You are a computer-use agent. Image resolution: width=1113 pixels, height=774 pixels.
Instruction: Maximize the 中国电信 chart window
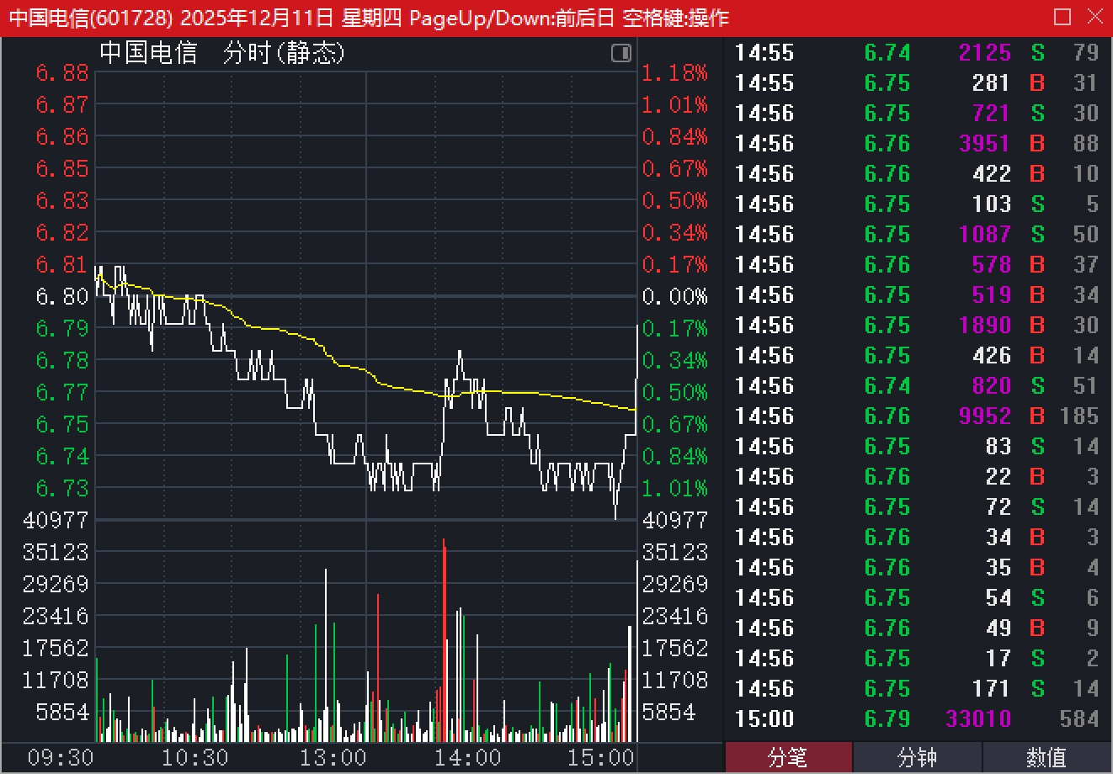pos(1062,17)
